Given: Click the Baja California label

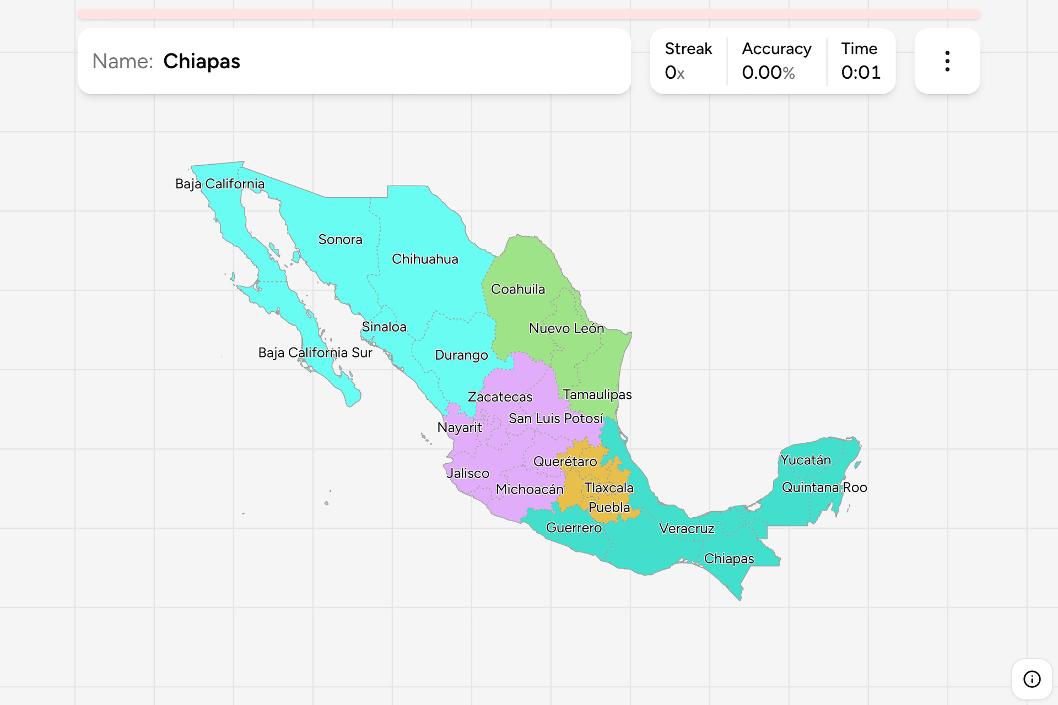Looking at the screenshot, I should coord(220,184).
